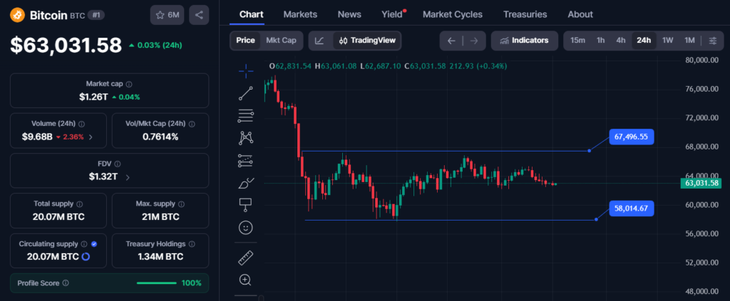
Task: Click the 100% Profile Score value
Action: click(x=191, y=283)
